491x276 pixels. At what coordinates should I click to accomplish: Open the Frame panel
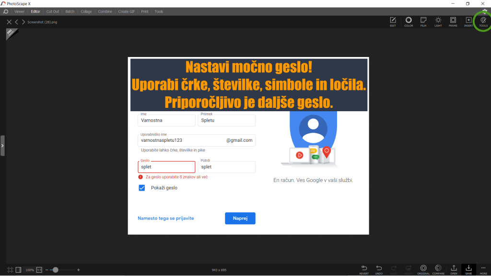click(x=453, y=22)
